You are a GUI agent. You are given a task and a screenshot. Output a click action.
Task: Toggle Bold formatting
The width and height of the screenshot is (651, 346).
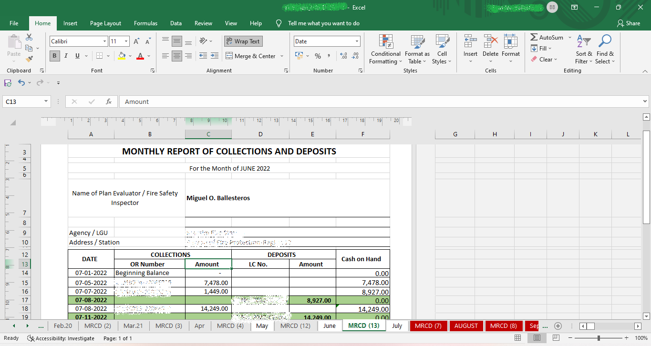[54, 56]
